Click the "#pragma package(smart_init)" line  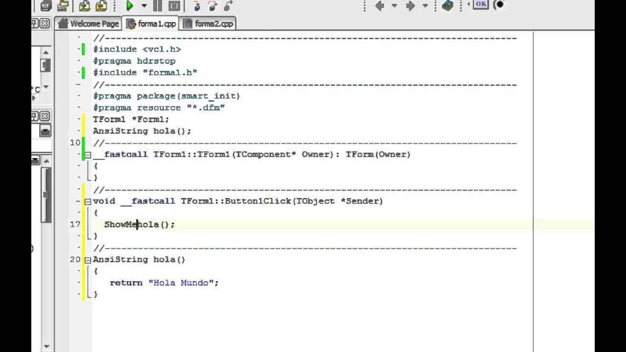pyautogui.click(x=166, y=96)
